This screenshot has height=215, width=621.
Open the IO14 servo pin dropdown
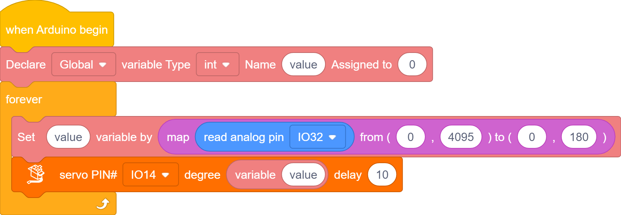pos(151,174)
